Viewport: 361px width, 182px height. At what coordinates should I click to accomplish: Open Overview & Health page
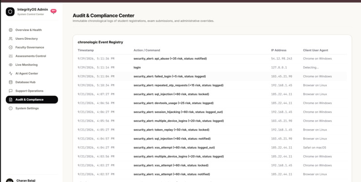tap(32, 30)
